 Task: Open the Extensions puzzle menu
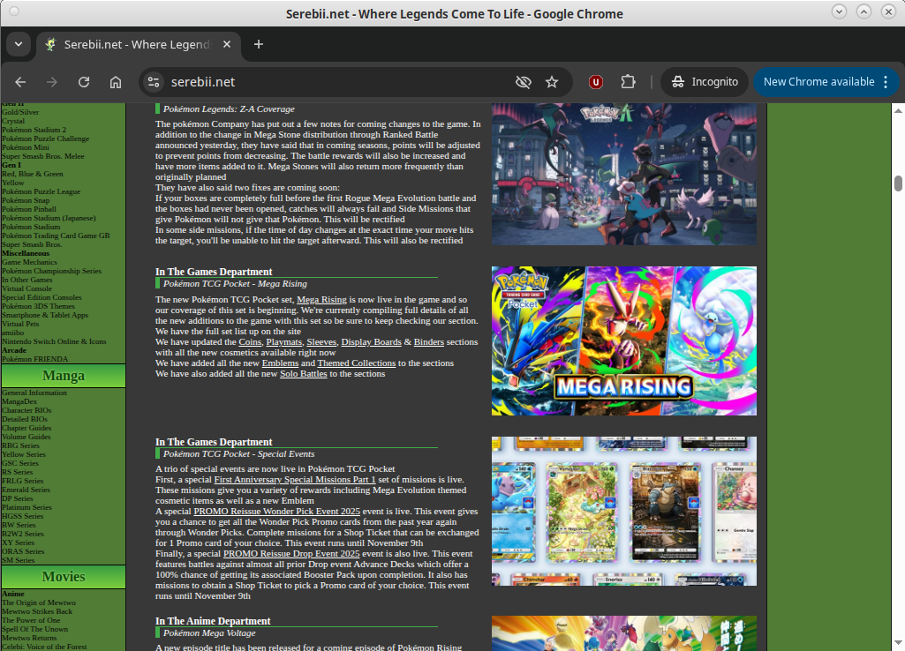(x=628, y=82)
